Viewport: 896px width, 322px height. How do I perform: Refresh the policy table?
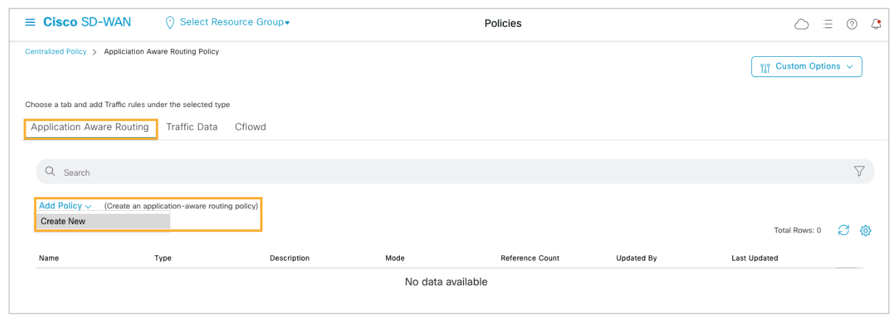coord(844,230)
